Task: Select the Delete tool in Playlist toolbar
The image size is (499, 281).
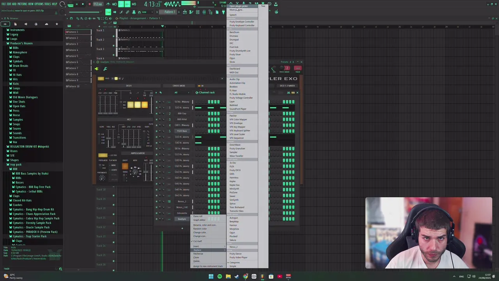Action: click(x=86, y=18)
